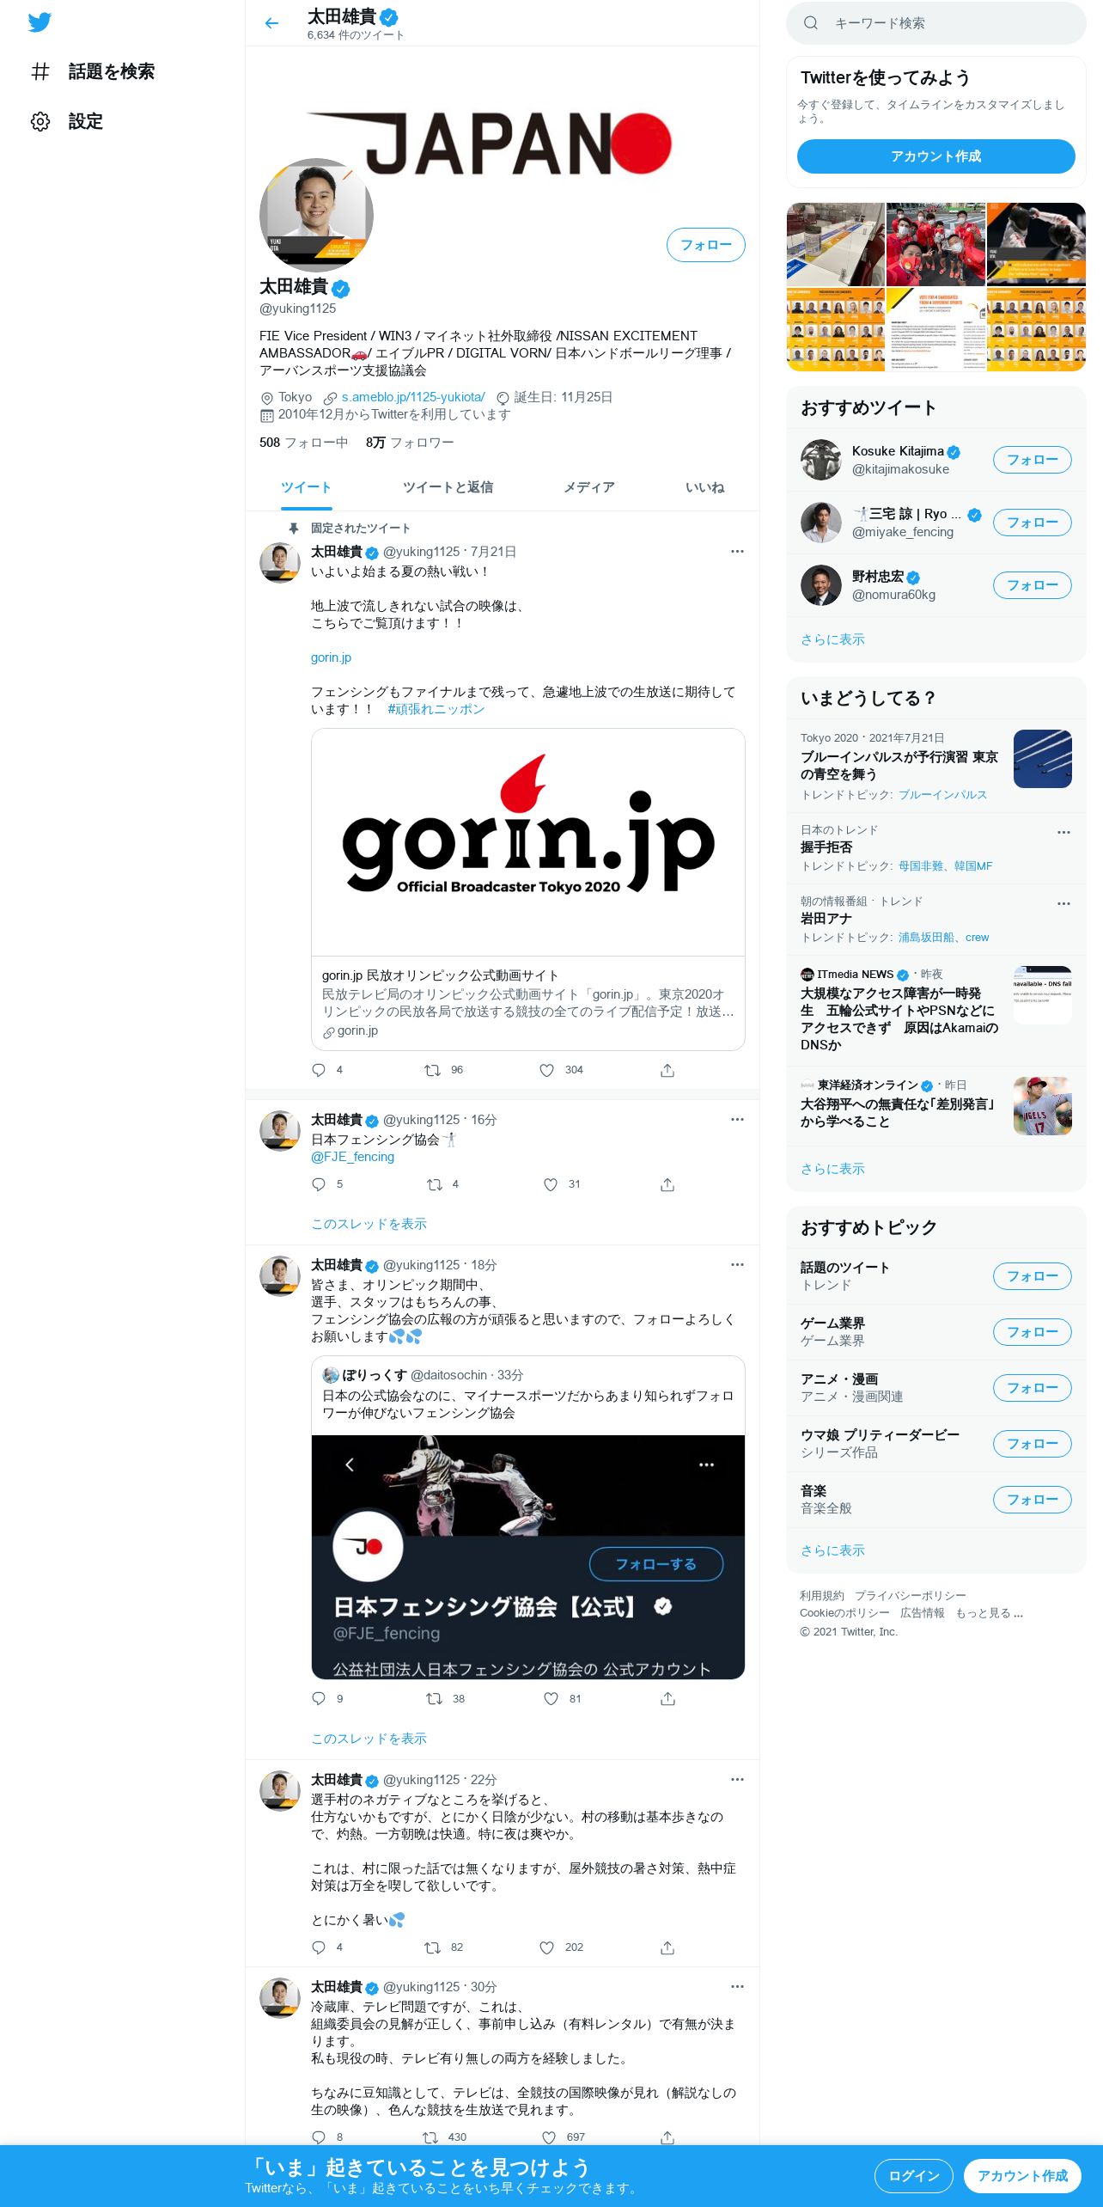Open quoted ぽりっくす tweet image
Image resolution: width=1103 pixels, height=2207 pixels.
[528, 1556]
